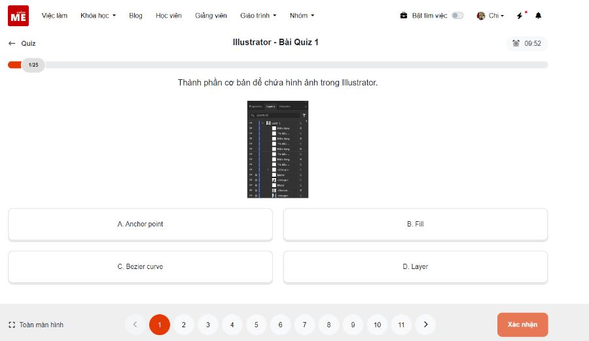
Task: Click the question text about Illustrator
Action: click(x=277, y=82)
